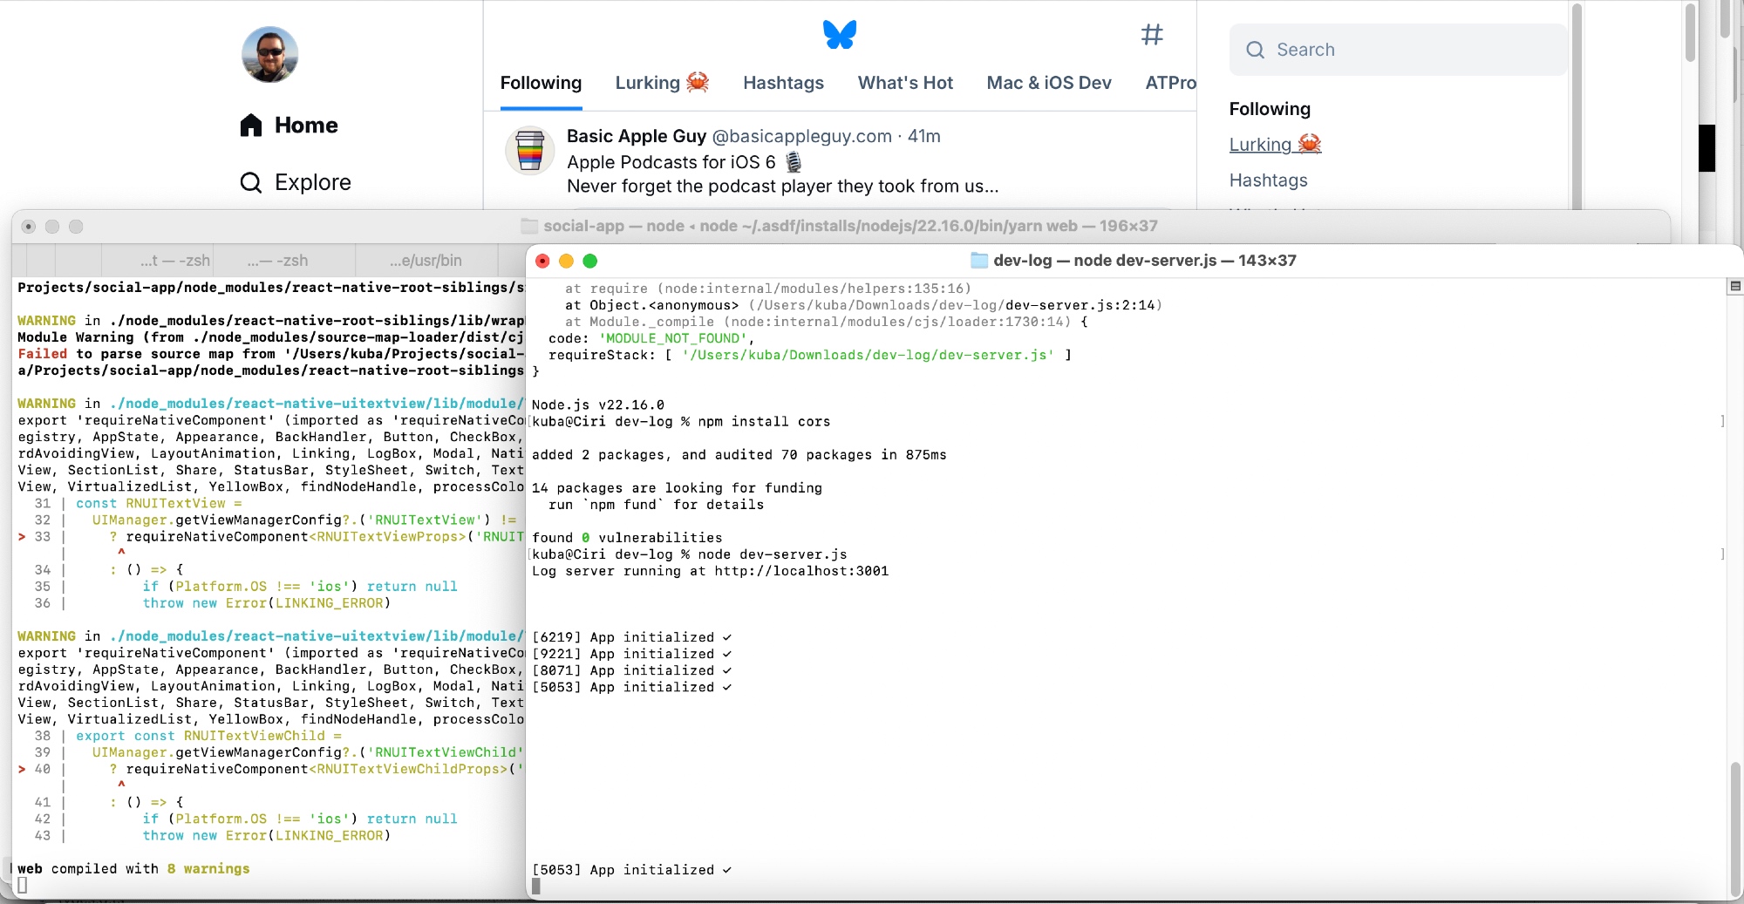Select the Hashtags feed tab

click(783, 83)
